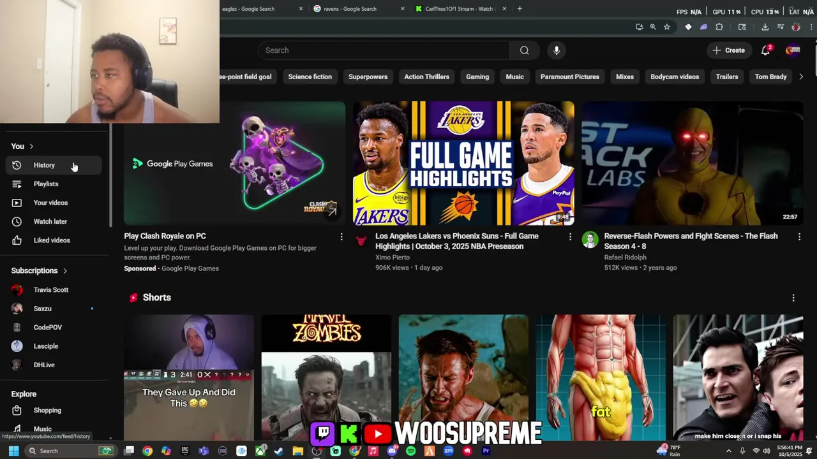Select the Paramount Pictures chip
This screenshot has width=817, height=459.
[570, 76]
